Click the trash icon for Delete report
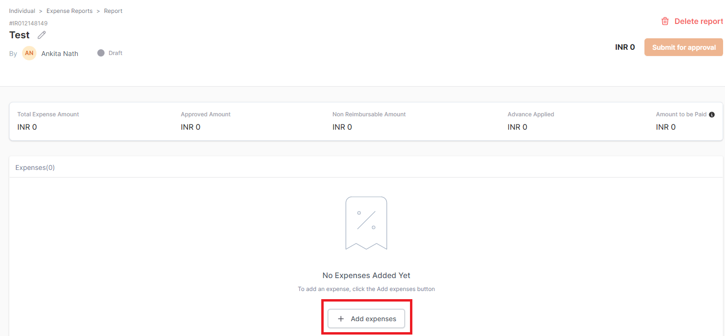 click(665, 21)
